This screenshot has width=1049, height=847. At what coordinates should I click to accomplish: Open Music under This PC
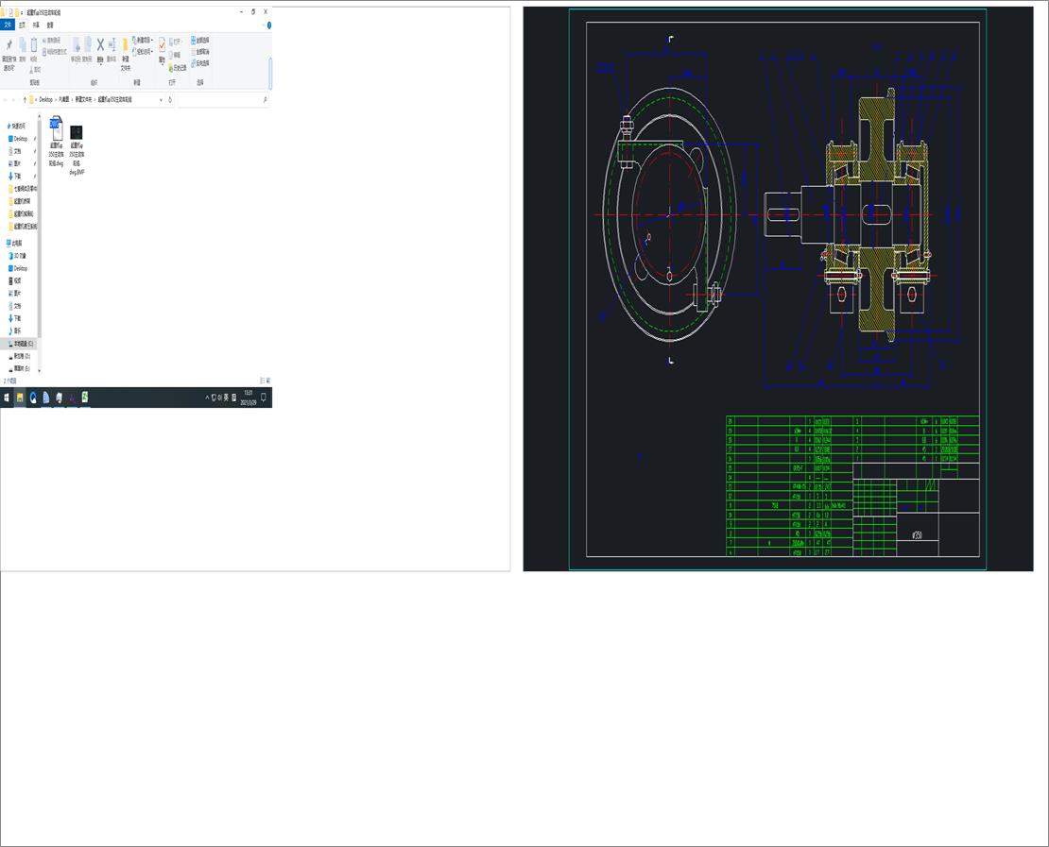point(15,330)
